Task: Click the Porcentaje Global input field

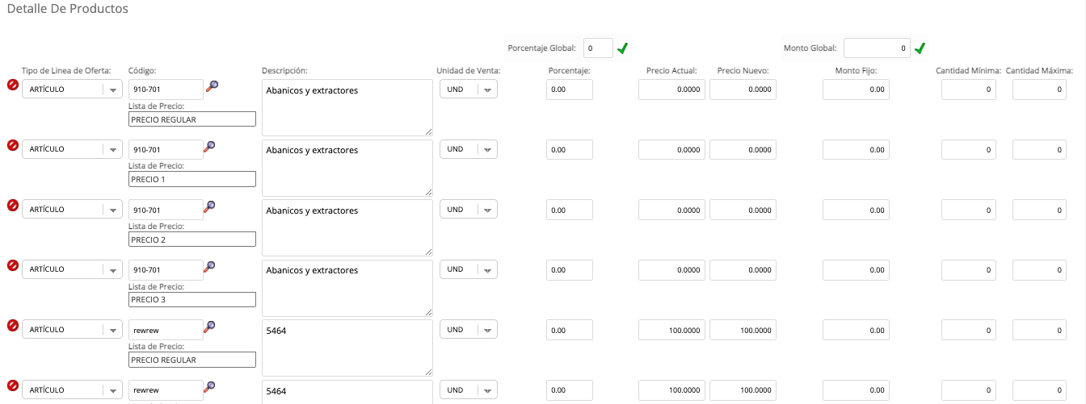Action: point(598,48)
